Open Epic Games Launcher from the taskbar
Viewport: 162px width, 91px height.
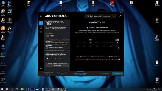point(17,89)
